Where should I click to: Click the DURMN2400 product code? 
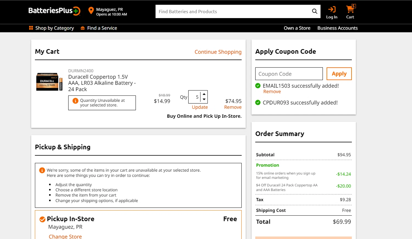pos(81,71)
